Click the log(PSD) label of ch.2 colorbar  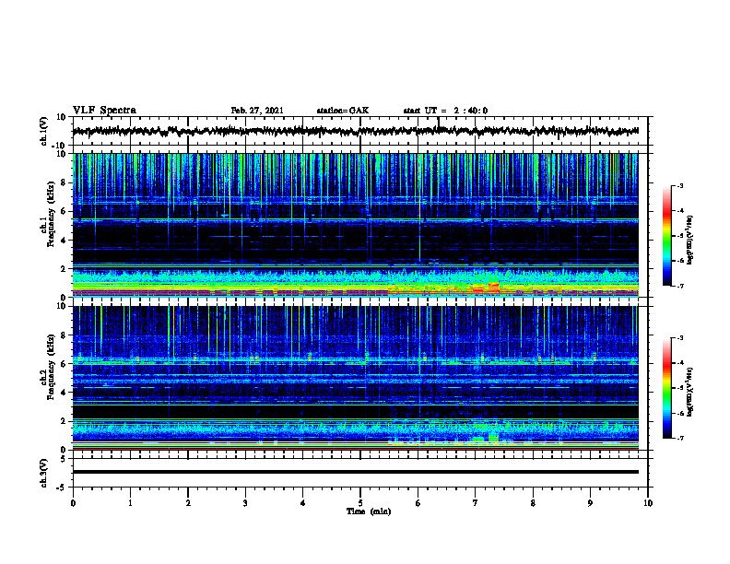pos(689,392)
